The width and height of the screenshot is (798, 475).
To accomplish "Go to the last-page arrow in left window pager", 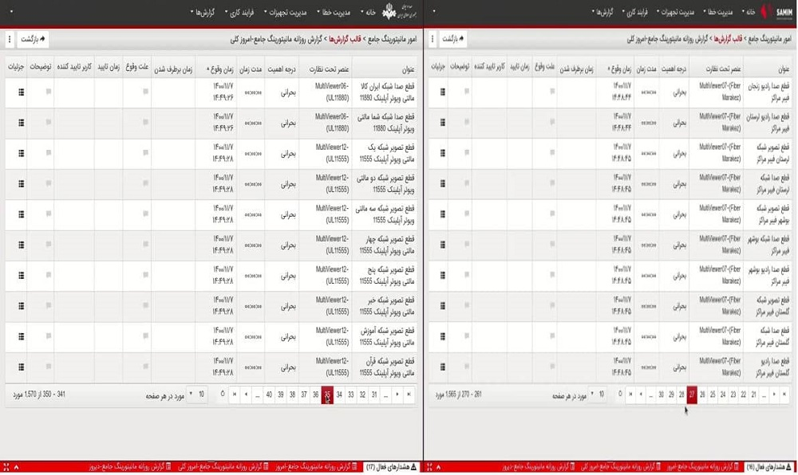I will pos(235,395).
